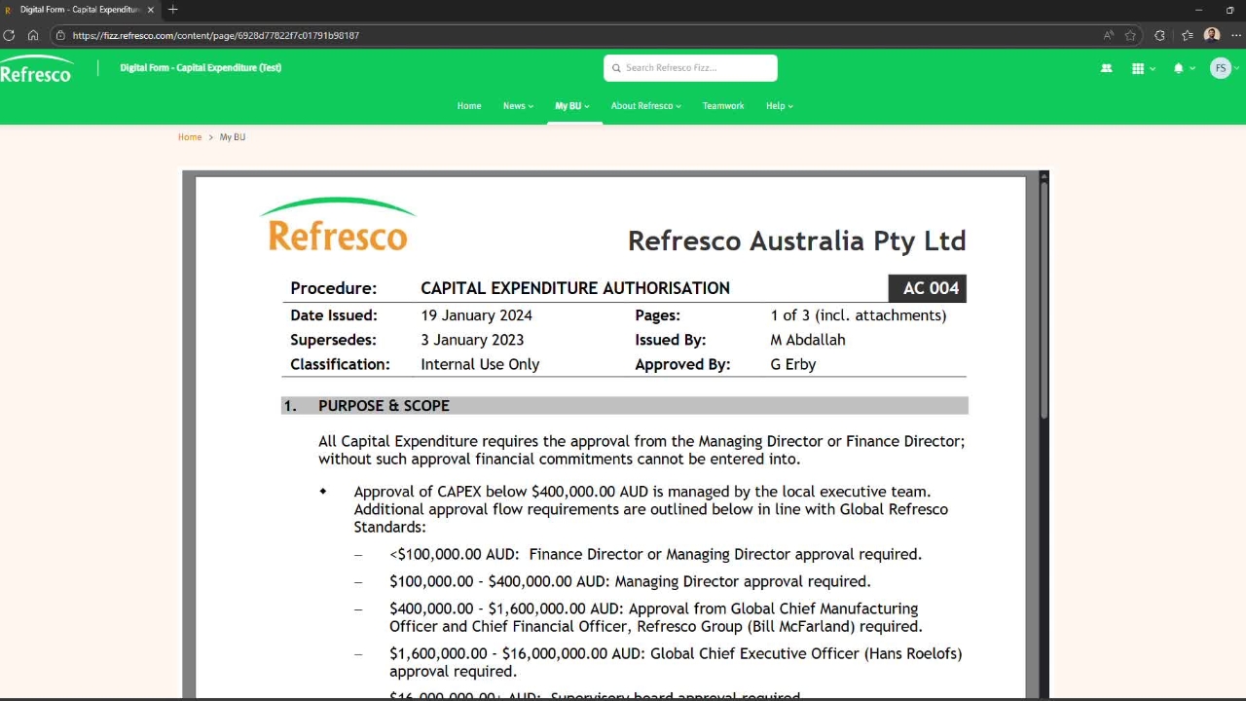Click the AC 004 procedure code box
This screenshot has width=1246, height=701.
[x=927, y=288]
